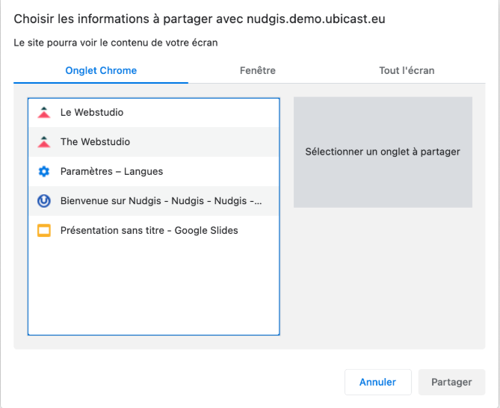Click the empty area of the tab list
This screenshot has width=500, height=408.
[154, 289]
